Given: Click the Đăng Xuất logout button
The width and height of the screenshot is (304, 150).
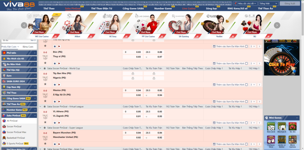Looking at the screenshot, I should click(x=290, y=4).
